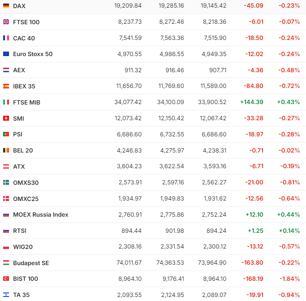306x301 pixels.
Task: Click the Turkish flag beside BIST 100
Action: 6,279
